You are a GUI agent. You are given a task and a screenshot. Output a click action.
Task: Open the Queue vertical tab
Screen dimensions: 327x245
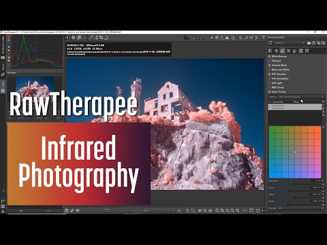(3, 69)
